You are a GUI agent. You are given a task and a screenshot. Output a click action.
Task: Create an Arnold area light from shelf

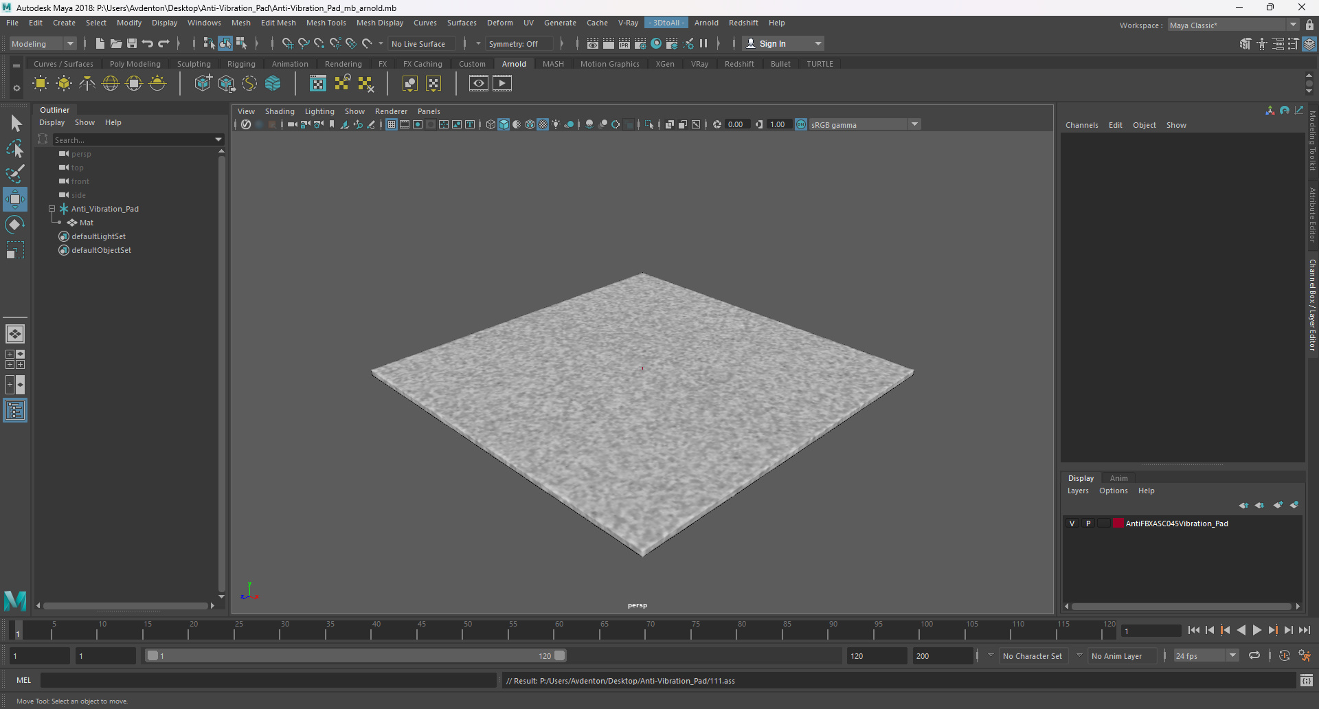point(41,84)
